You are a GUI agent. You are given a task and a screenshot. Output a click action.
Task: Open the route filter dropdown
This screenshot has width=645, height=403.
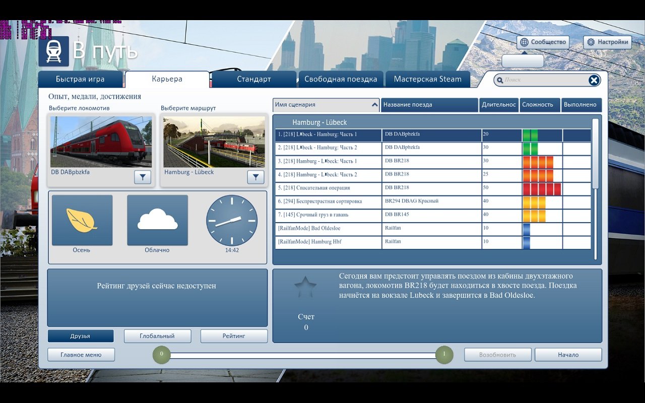point(255,177)
